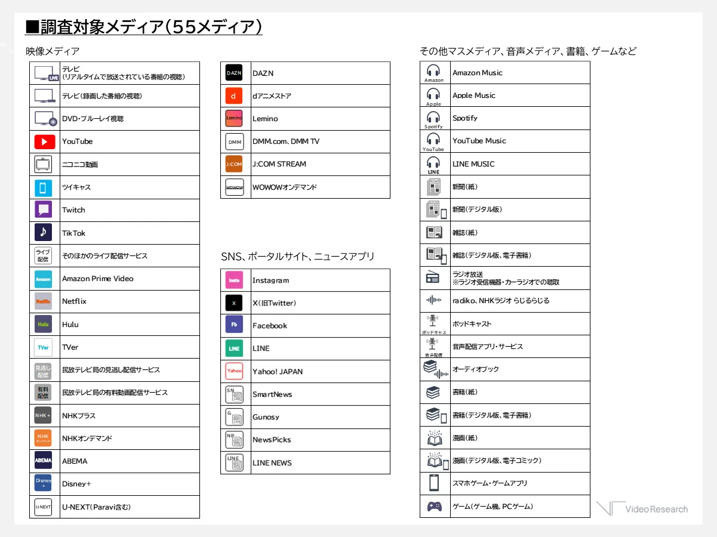Click the J:COM STREAM orange icon

click(234, 164)
